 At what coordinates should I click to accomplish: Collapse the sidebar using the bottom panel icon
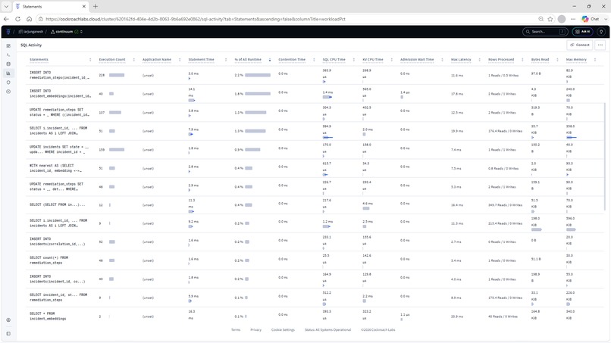(x=8, y=334)
